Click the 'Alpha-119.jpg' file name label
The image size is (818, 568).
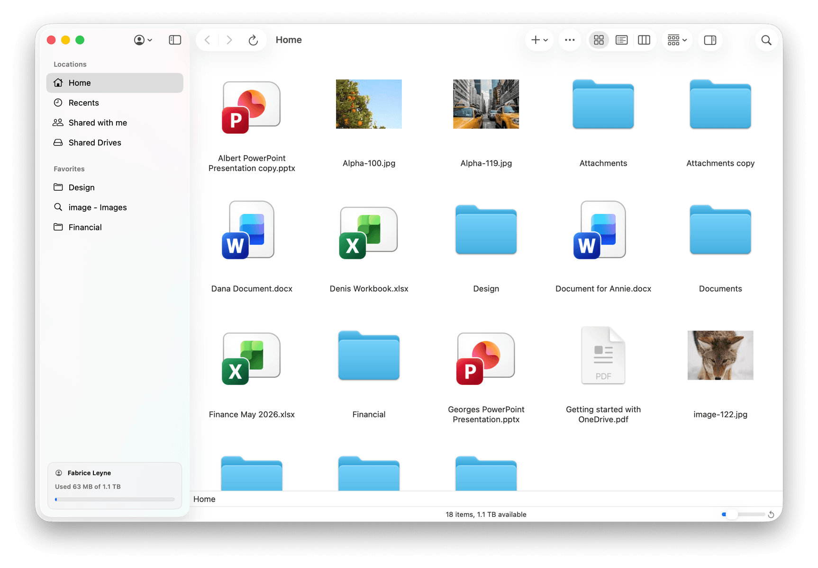[486, 163]
